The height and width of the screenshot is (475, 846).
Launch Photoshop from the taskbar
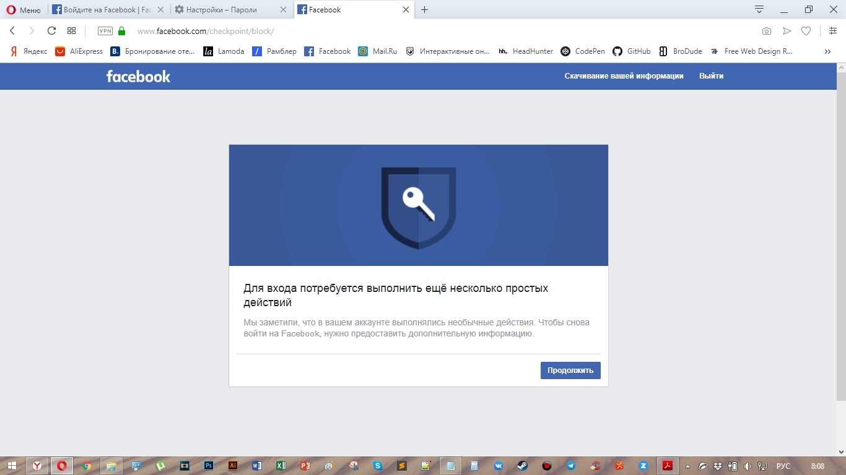click(x=209, y=466)
